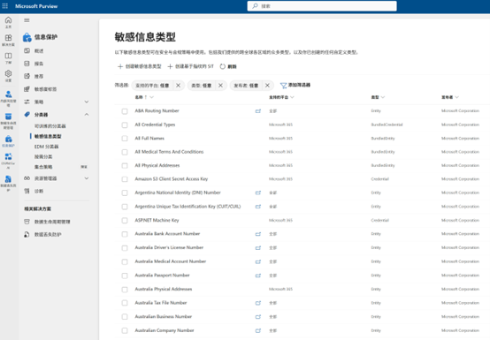Tick Amazon S3 Client Secret Access Key checkbox
490x340 pixels.
coord(125,179)
